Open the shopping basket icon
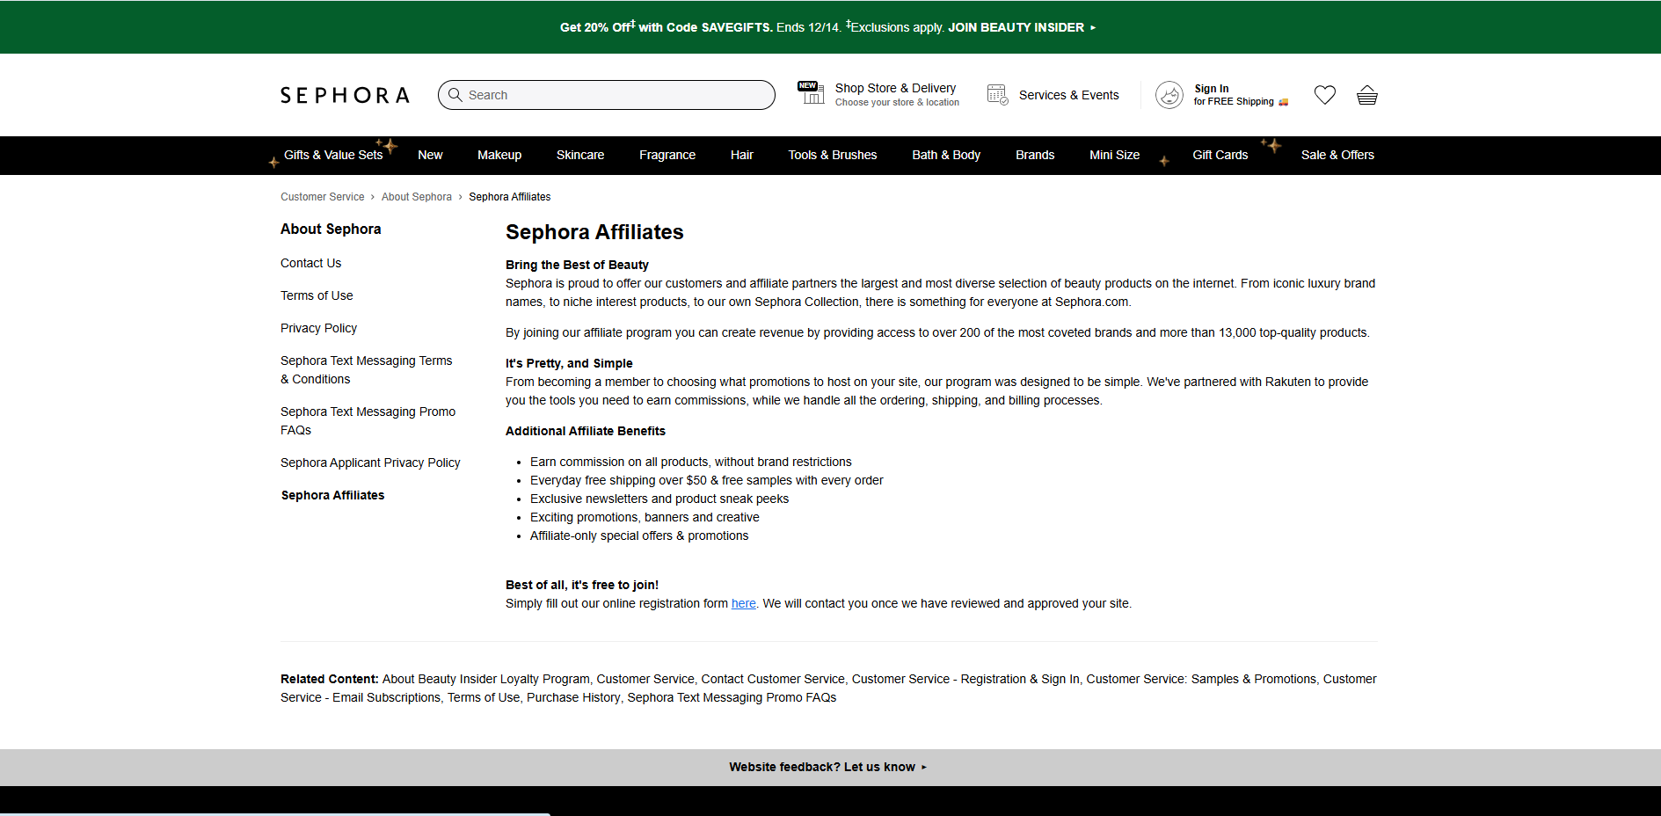The width and height of the screenshot is (1661, 816). tap(1366, 95)
